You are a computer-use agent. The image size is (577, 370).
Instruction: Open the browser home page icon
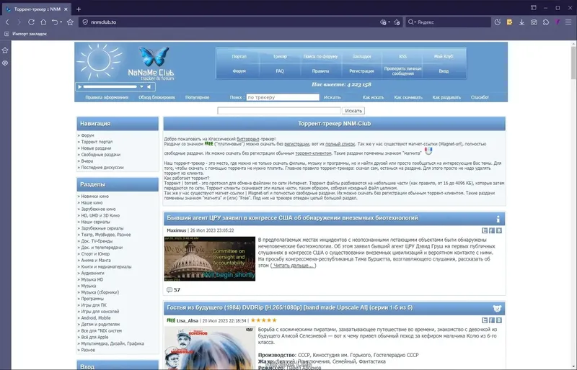[43, 22]
